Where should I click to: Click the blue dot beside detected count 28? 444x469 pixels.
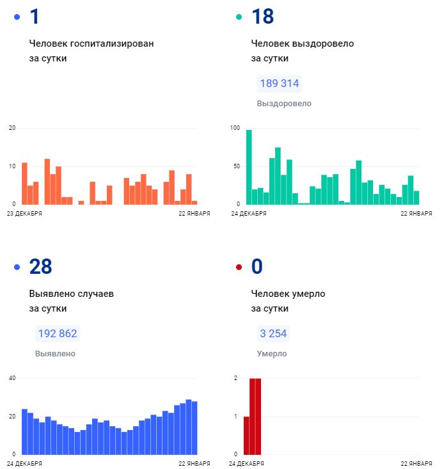[17, 267]
